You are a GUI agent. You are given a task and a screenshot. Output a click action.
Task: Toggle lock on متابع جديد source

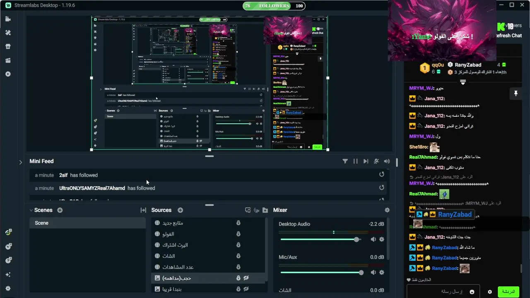(x=238, y=223)
